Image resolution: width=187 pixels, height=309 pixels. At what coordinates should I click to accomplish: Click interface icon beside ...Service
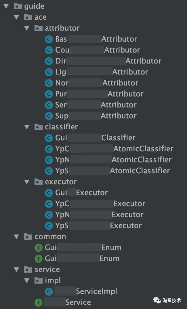(39, 302)
